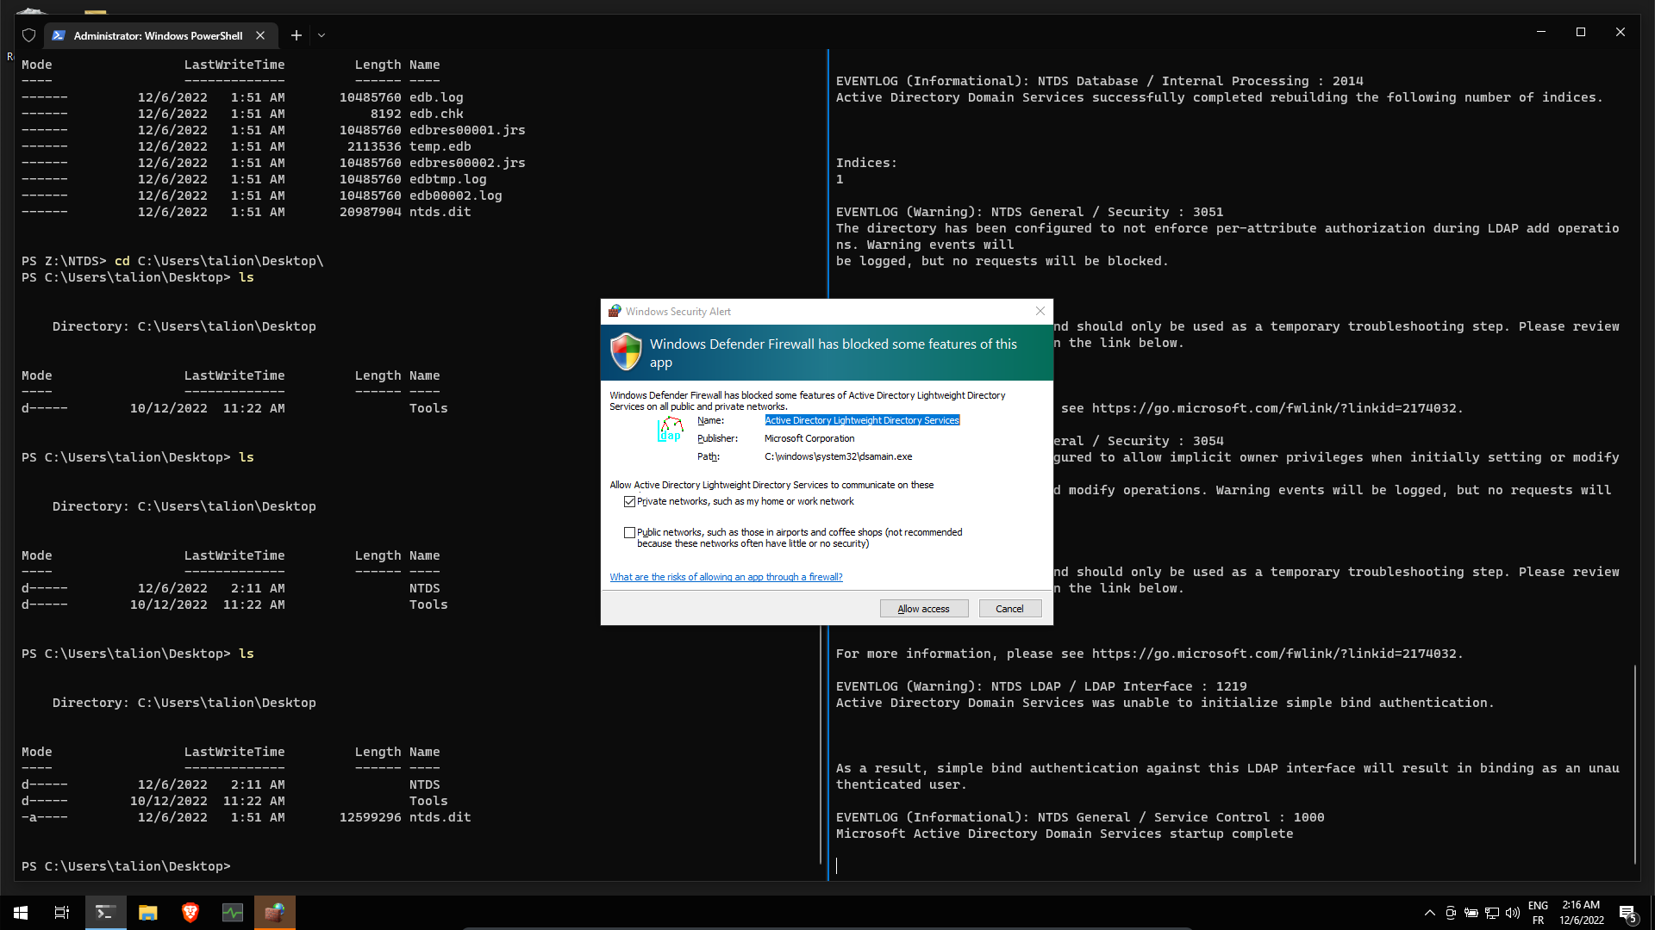Select the Administrator: Windows PowerShell tab
Image resolution: width=1655 pixels, height=930 pixels.
coord(157,35)
